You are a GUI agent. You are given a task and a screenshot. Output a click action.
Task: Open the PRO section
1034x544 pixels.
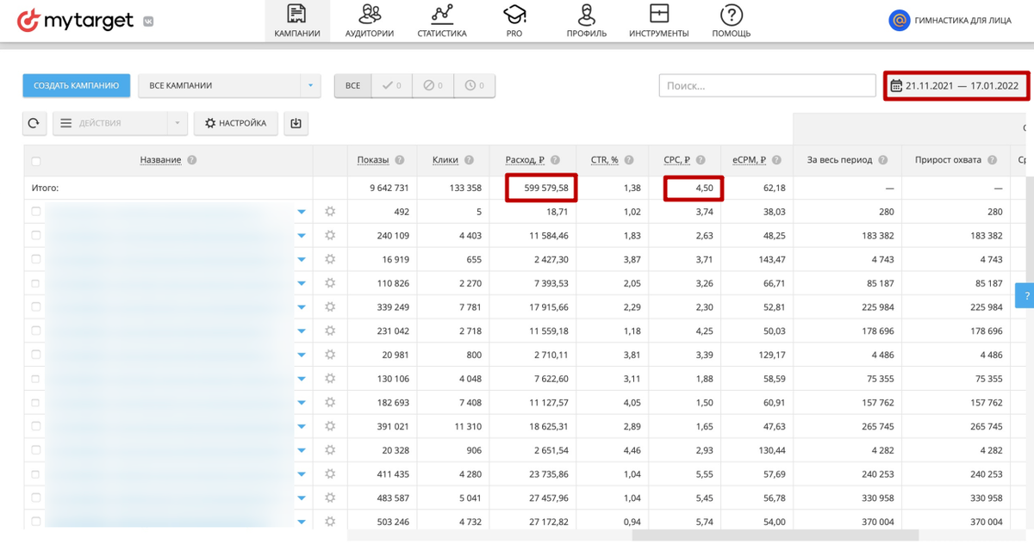514,21
